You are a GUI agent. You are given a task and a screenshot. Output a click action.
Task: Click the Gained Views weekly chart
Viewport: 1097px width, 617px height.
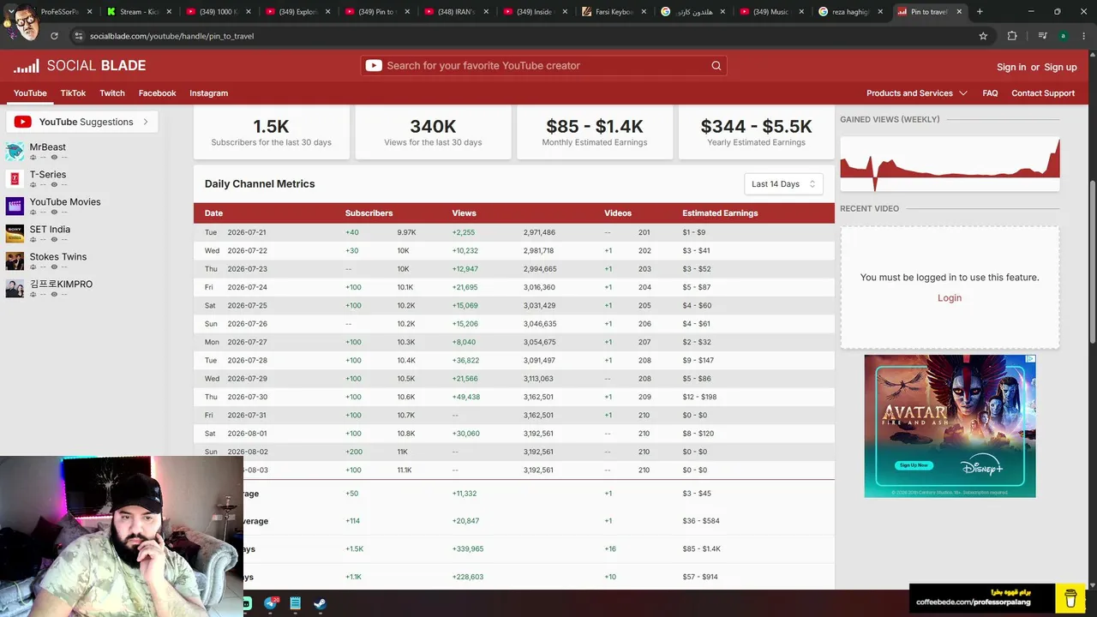click(950, 163)
